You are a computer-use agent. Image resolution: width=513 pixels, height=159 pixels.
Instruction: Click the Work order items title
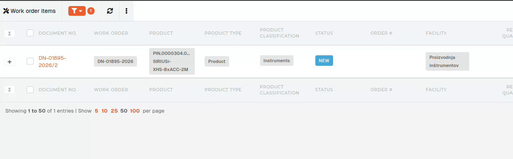[x=33, y=11]
